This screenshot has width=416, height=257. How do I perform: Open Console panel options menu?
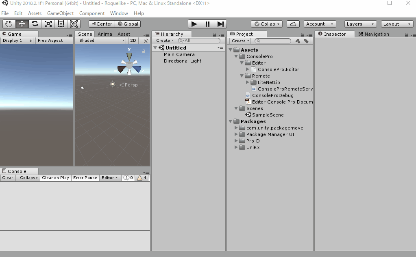146,173
